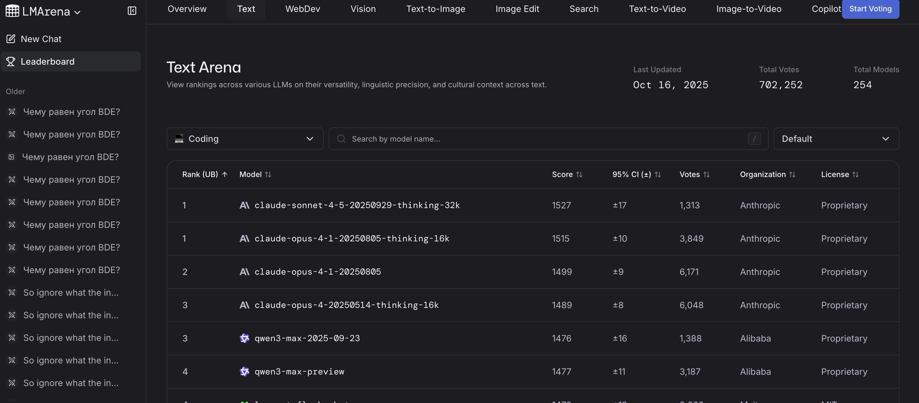Toggle sort order on Score column
919x403 pixels.
tap(579, 175)
